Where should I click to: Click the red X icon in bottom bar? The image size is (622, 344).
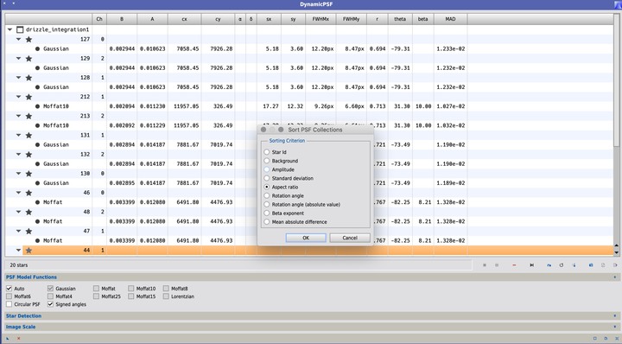pos(18,339)
